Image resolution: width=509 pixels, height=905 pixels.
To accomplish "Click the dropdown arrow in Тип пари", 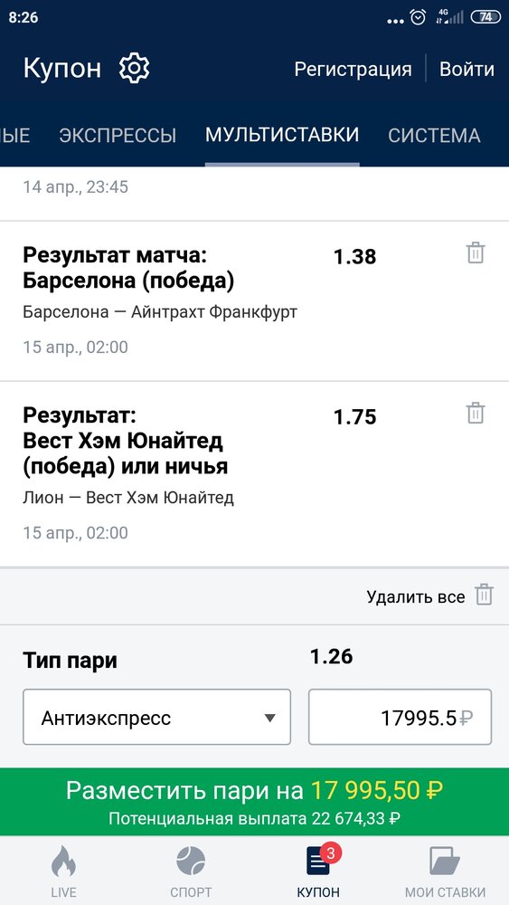I will 269,718.
